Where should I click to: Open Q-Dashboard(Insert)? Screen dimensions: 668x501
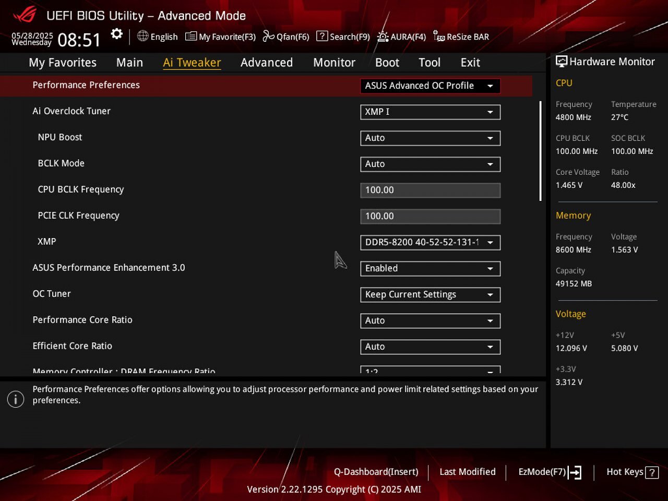point(376,472)
